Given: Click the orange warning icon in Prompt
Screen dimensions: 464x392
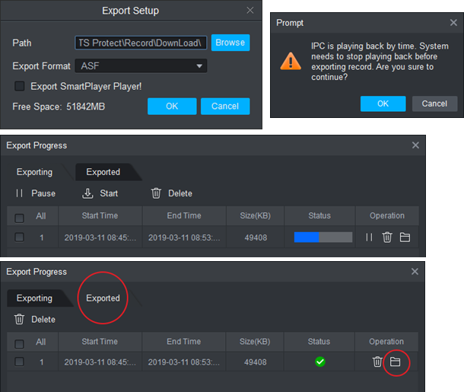Looking at the screenshot, I should click(x=291, y=61).
